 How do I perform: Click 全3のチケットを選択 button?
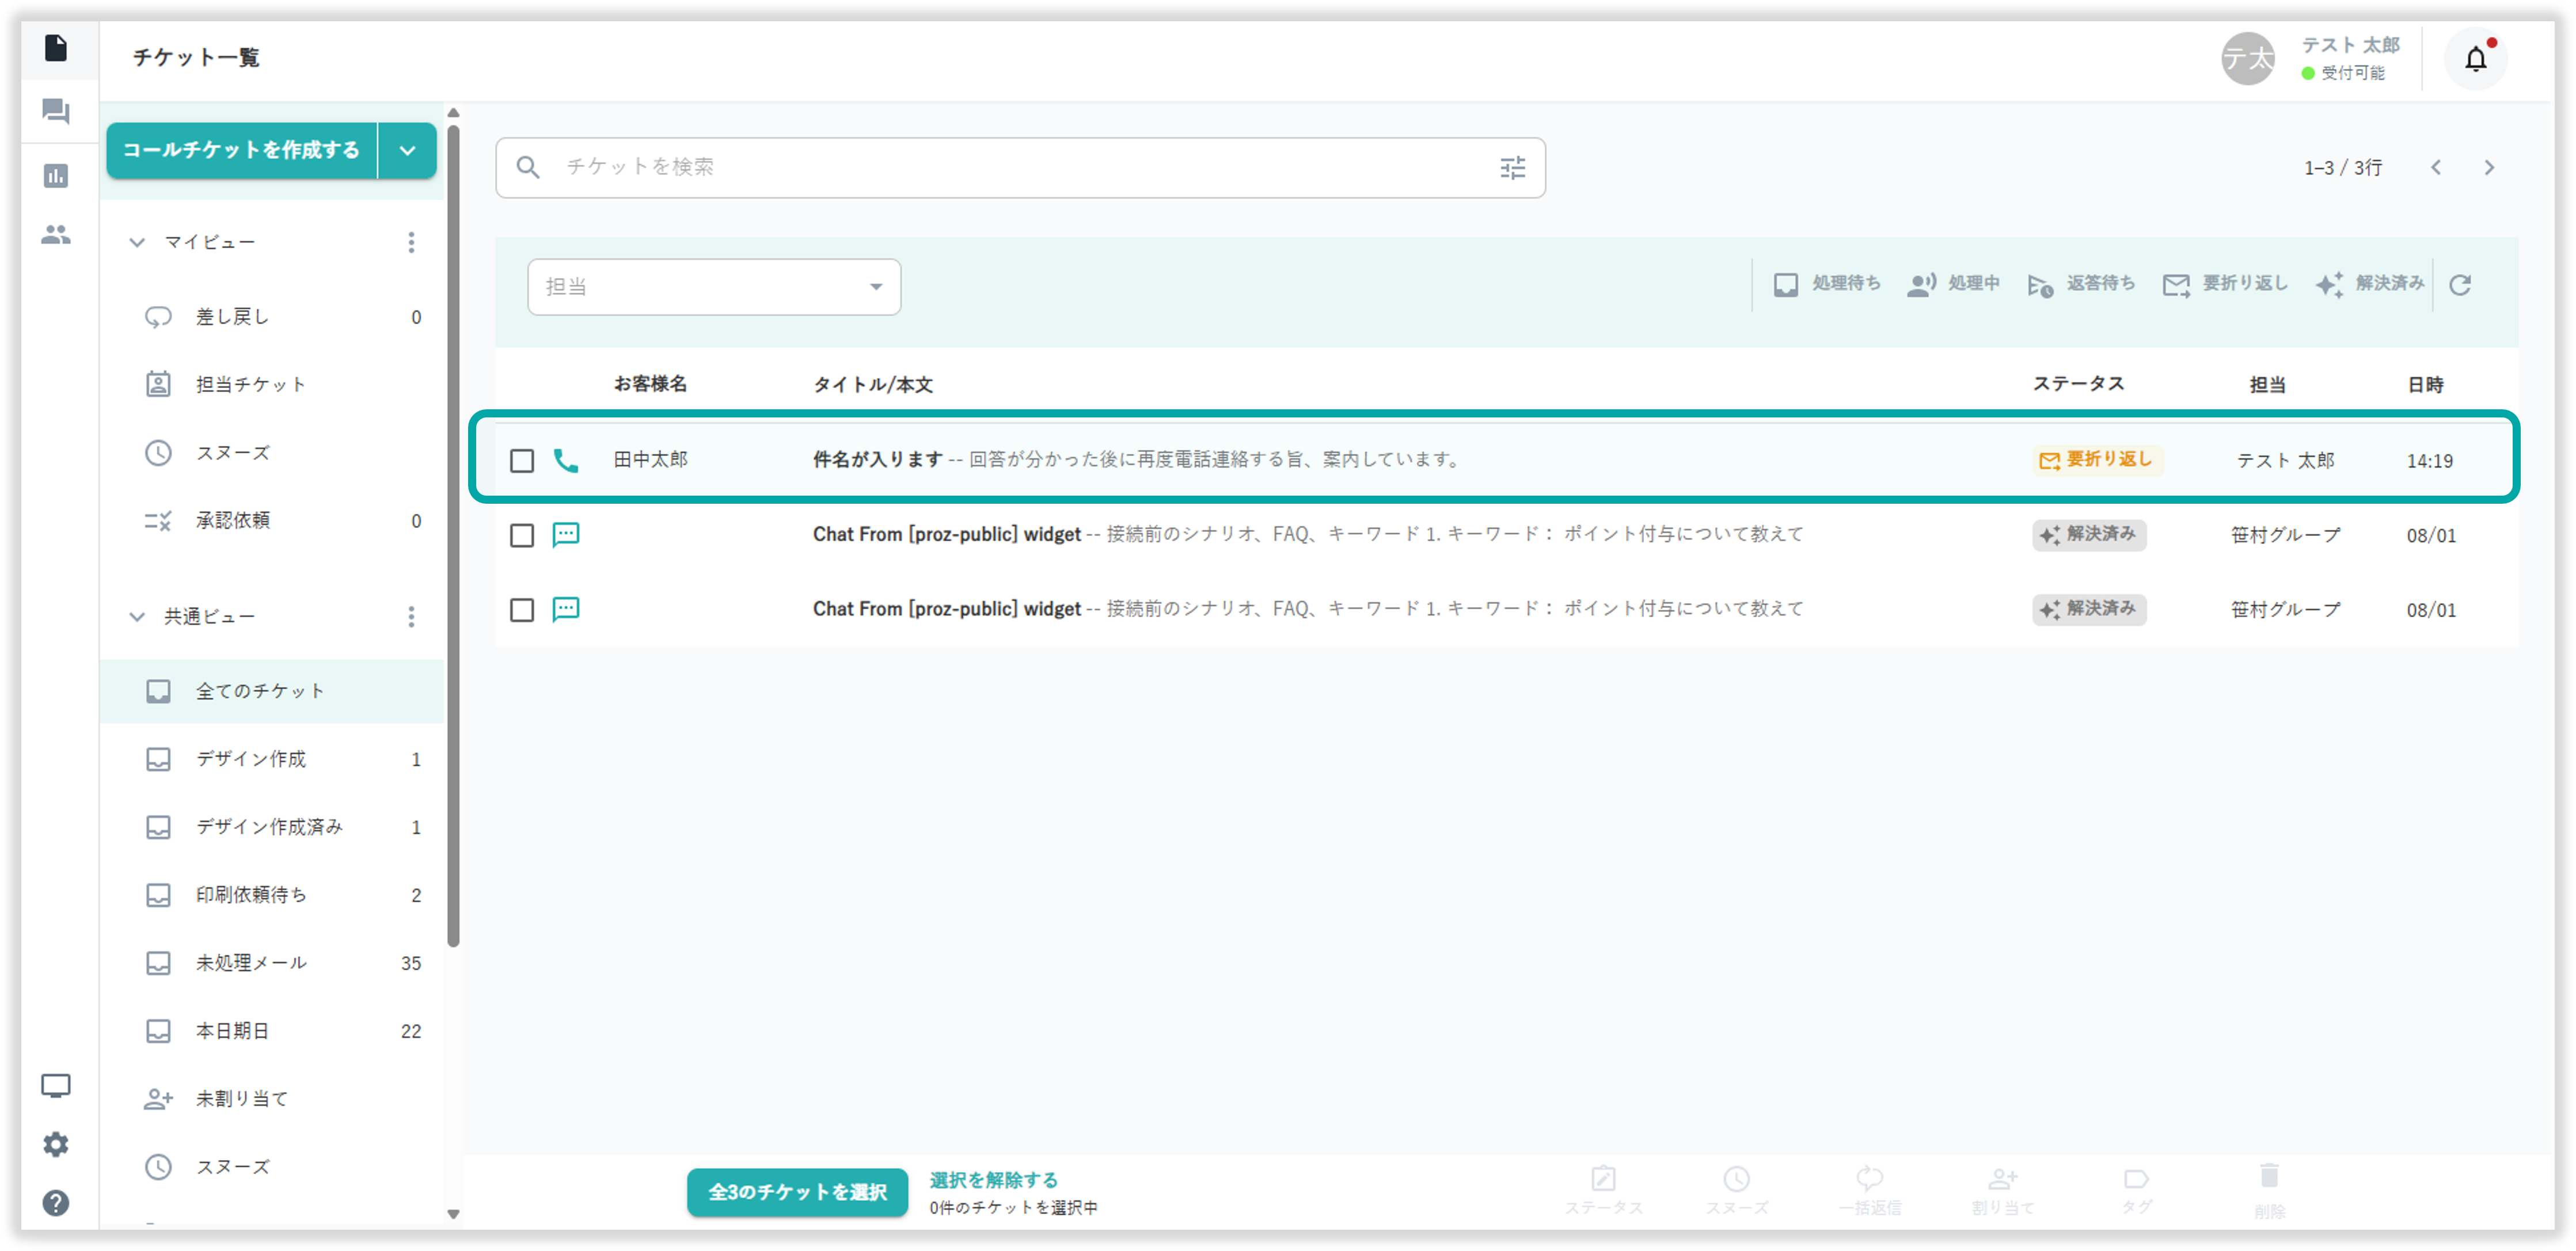click(797, 1192)
